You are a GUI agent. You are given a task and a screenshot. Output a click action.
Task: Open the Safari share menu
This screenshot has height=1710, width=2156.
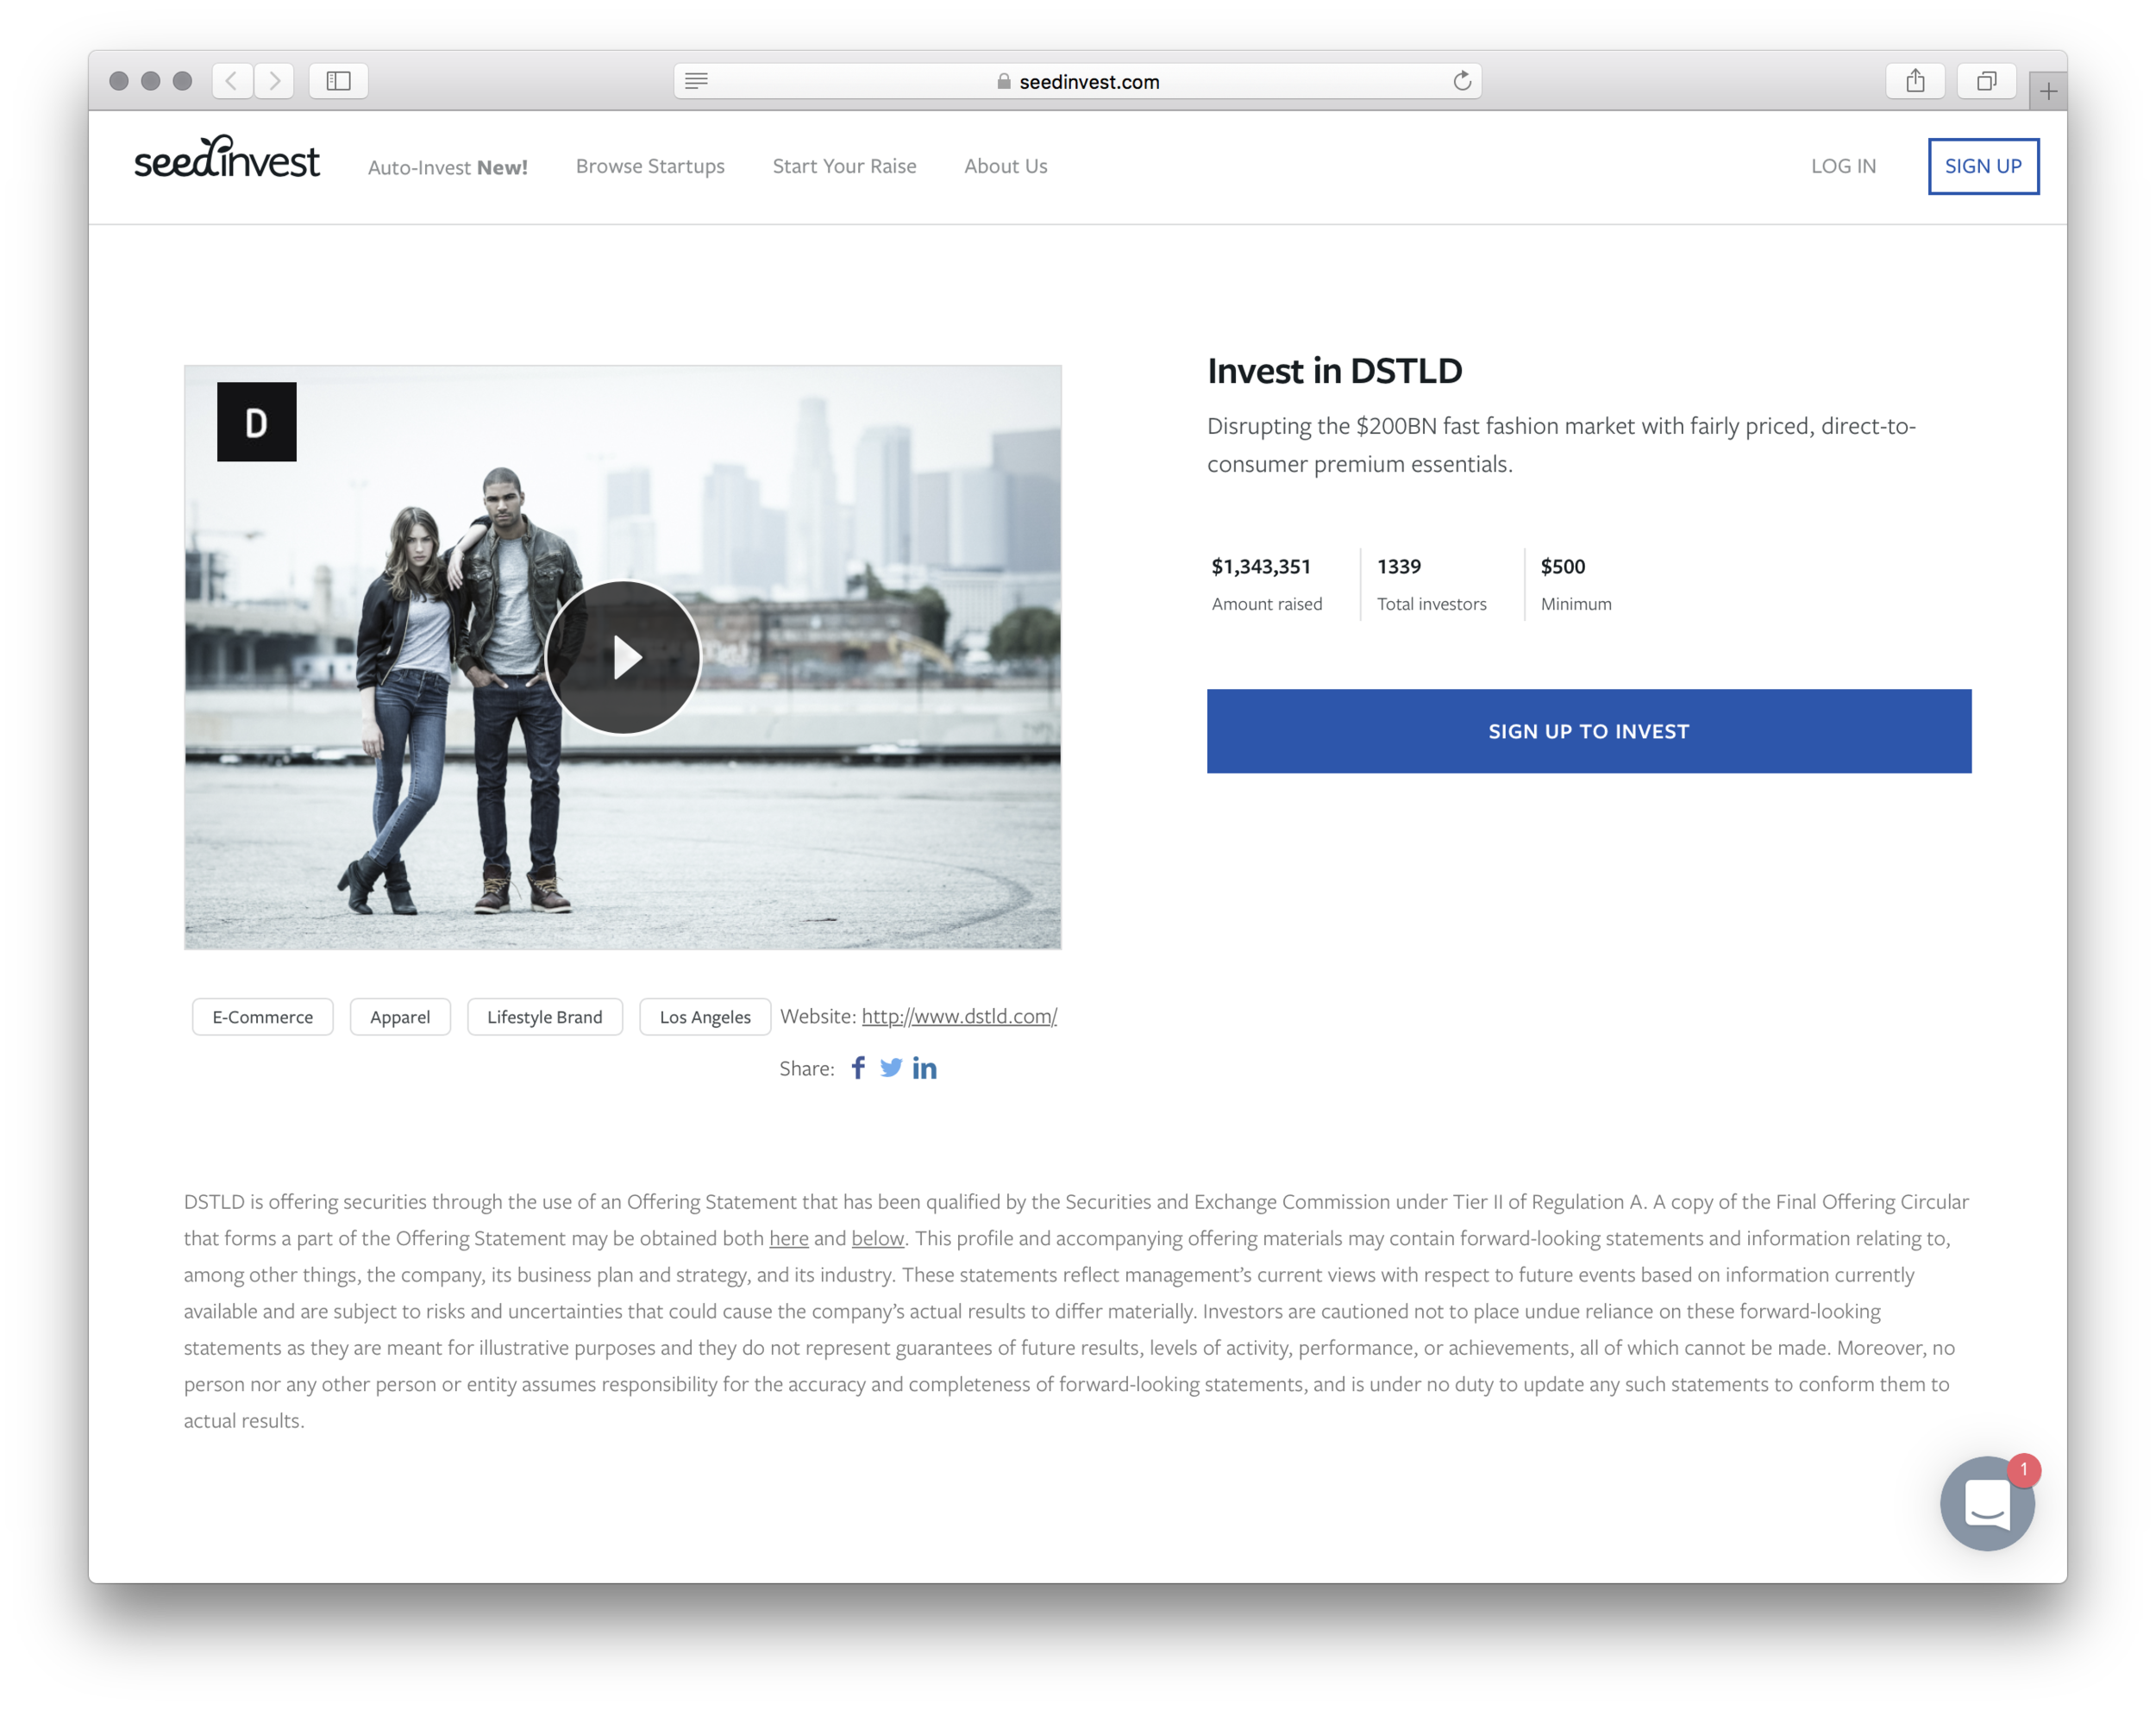click(x=1915, y=81)
